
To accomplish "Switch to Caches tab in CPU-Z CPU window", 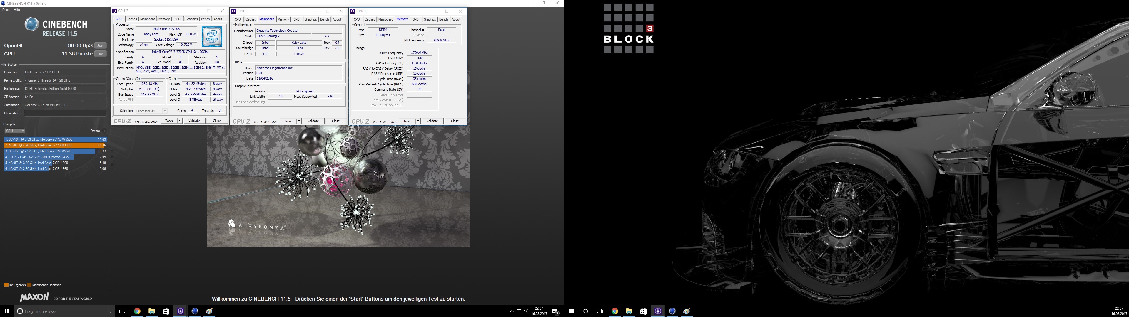I will (131, 19).
